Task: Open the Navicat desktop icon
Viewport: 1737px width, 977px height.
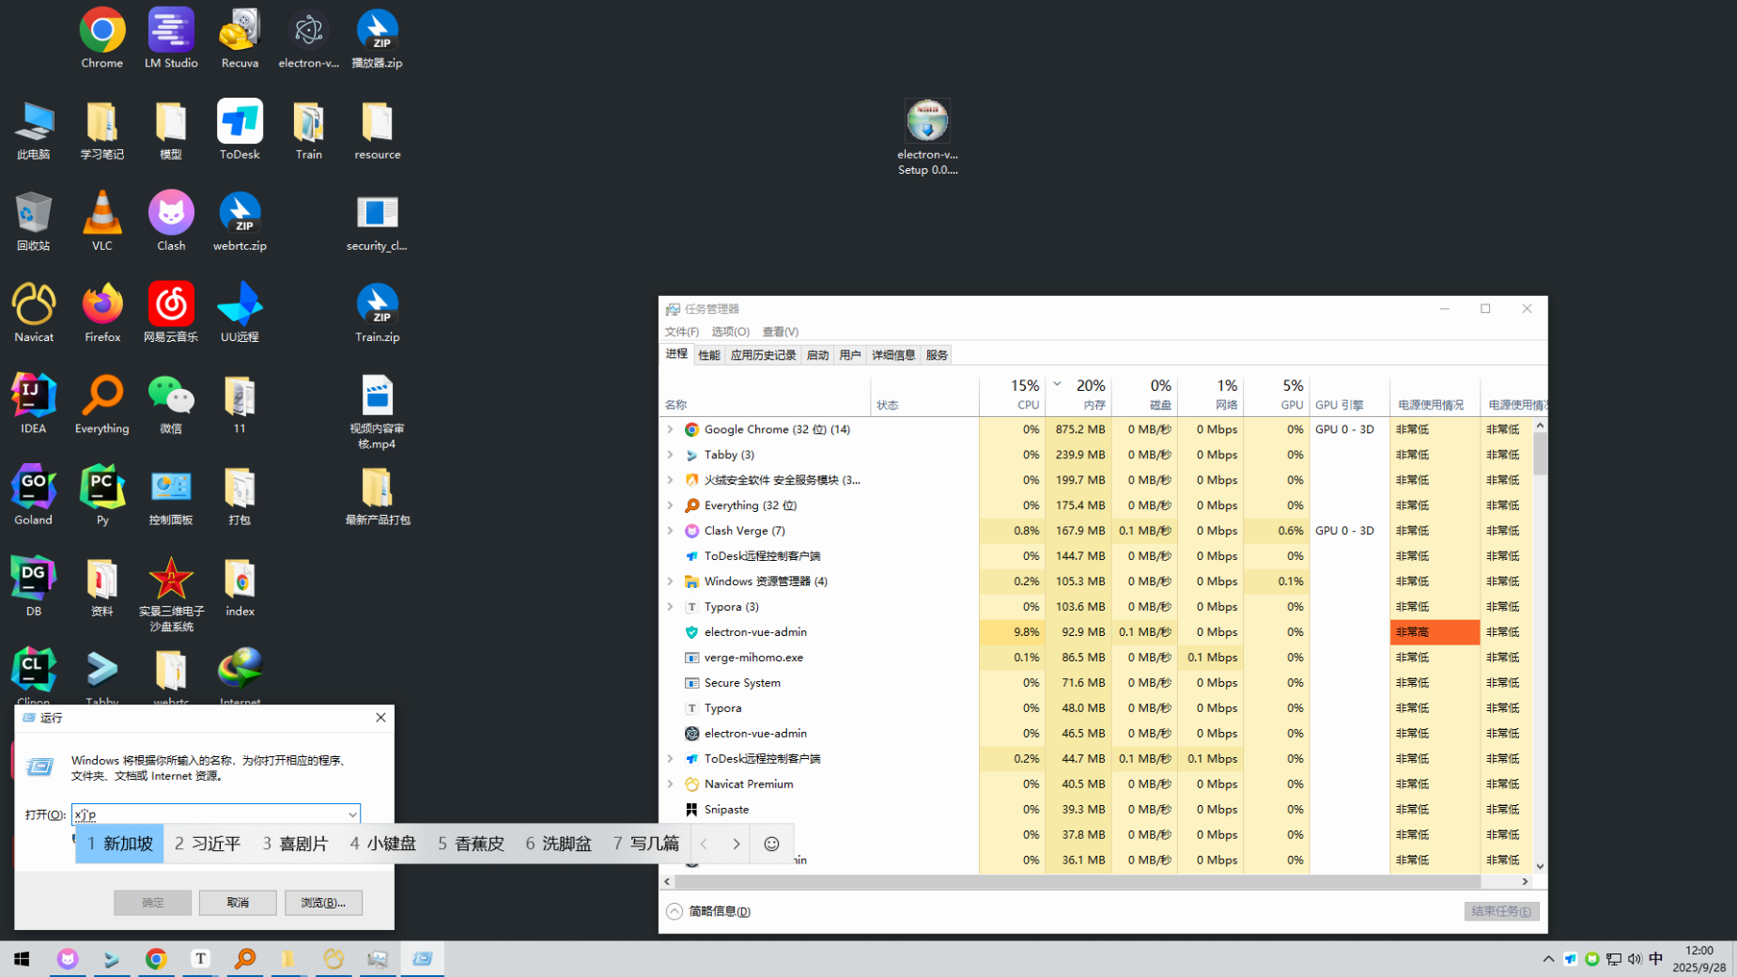Action: click(x=34, y=312)
